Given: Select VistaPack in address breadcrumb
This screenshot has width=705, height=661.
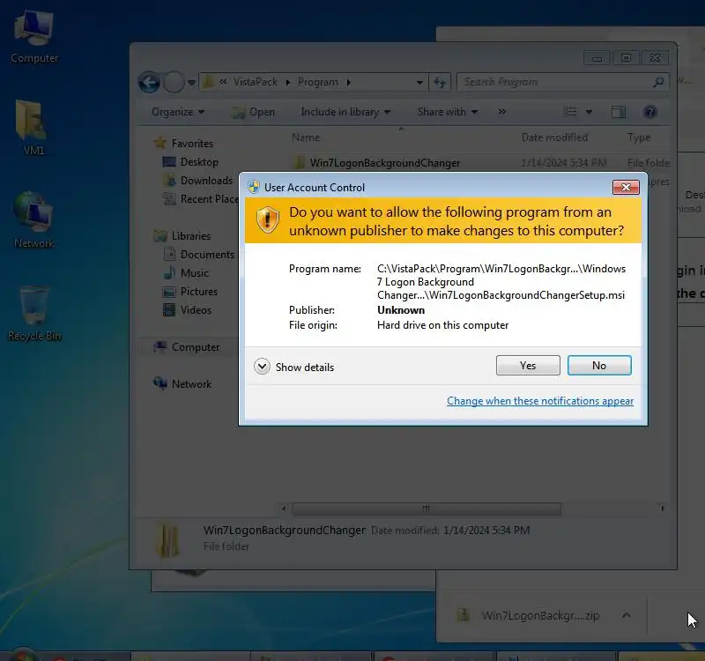Looking at the screenshot, I should pyautogui.click(x=255, y=82).
